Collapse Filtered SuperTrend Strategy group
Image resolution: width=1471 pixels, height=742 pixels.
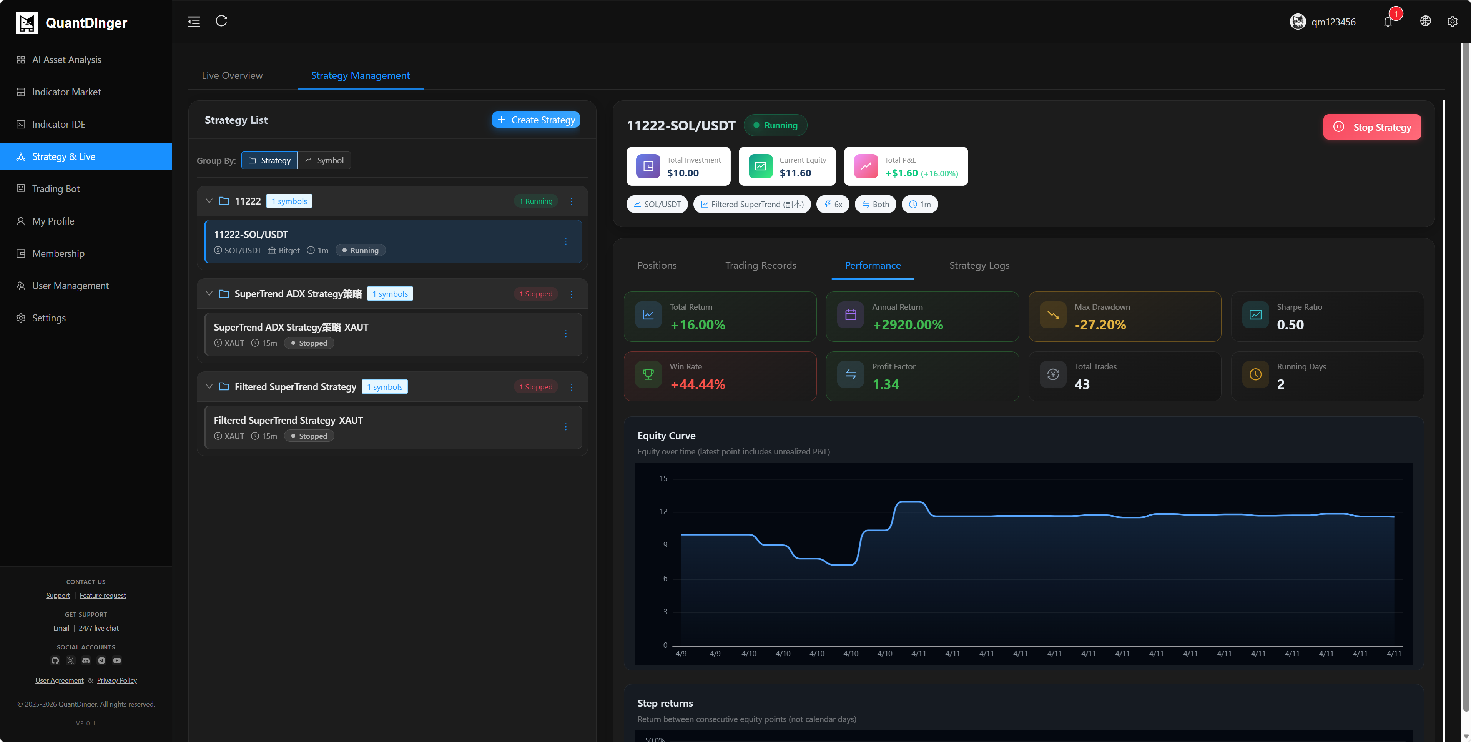tap(209, 387)
